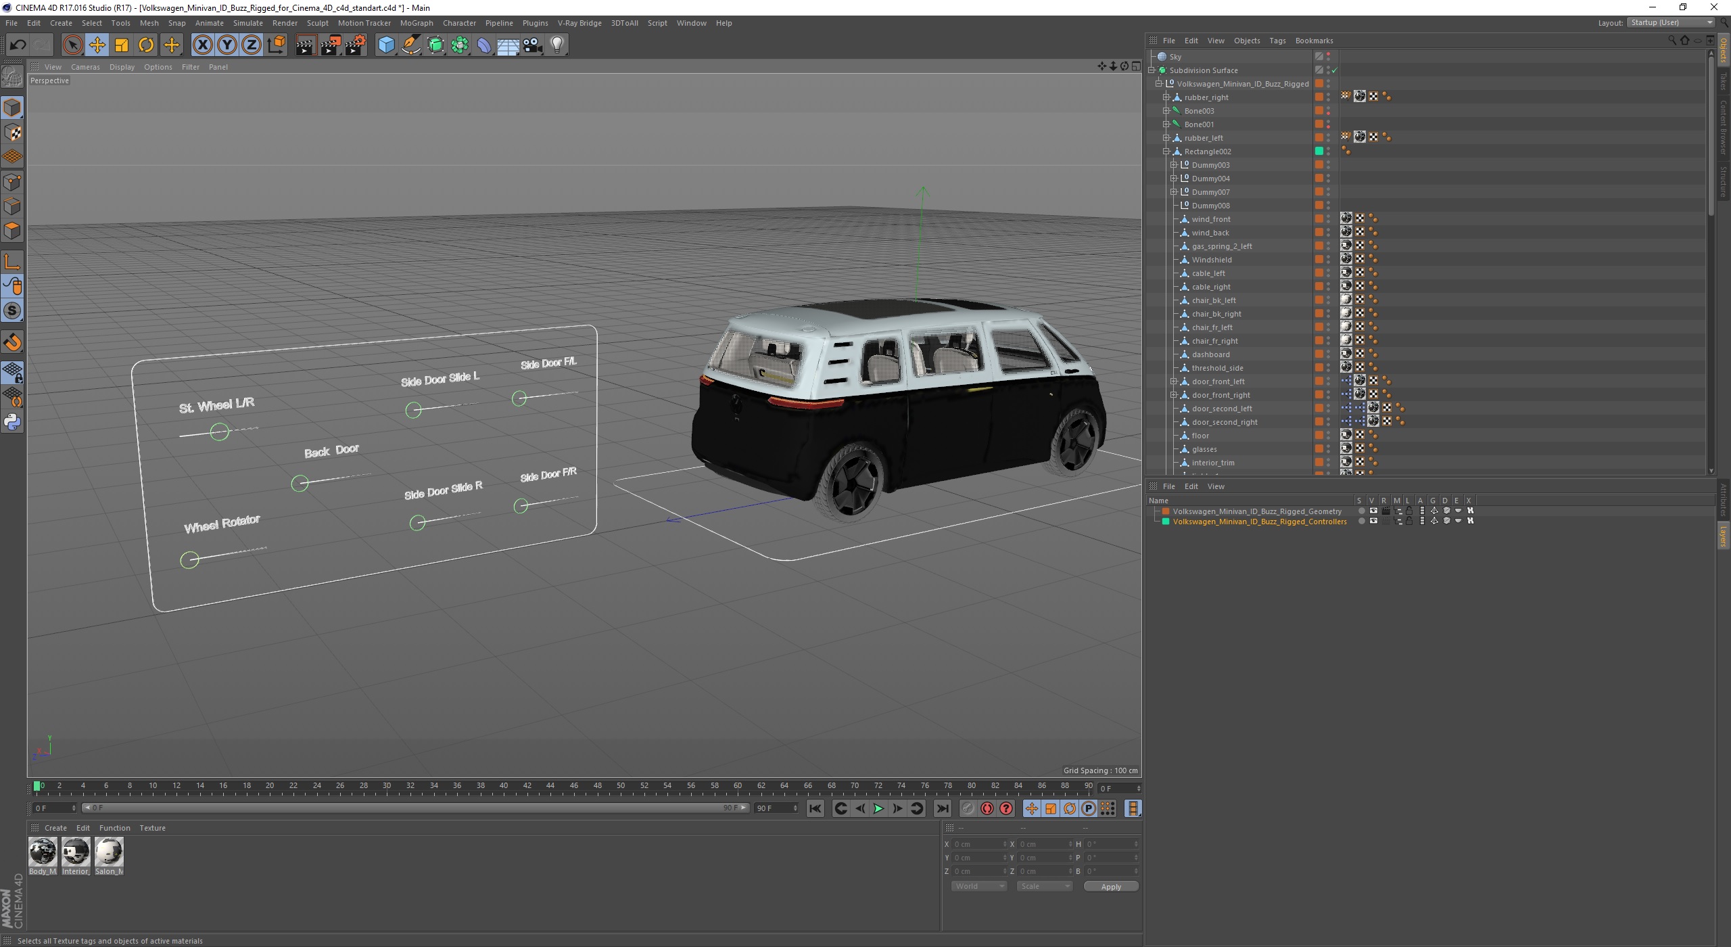Click frame 30 on the timeline ruler
Screen dimensions: 1731x947
tap(387, 787)
